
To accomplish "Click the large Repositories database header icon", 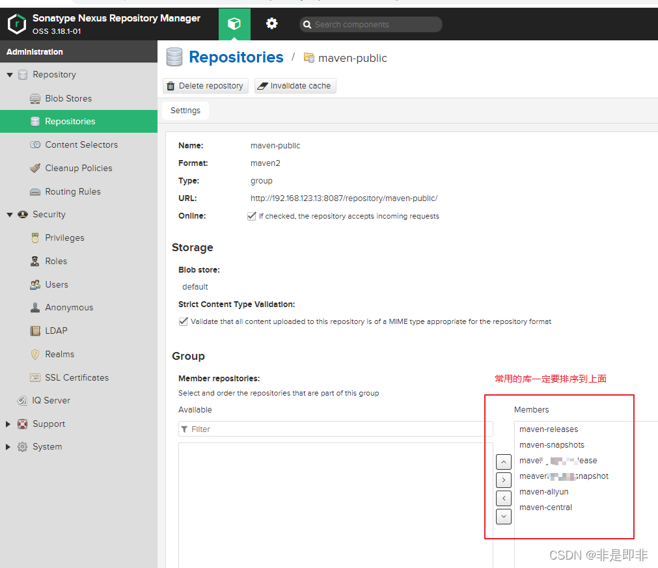I will click(174, 57).
